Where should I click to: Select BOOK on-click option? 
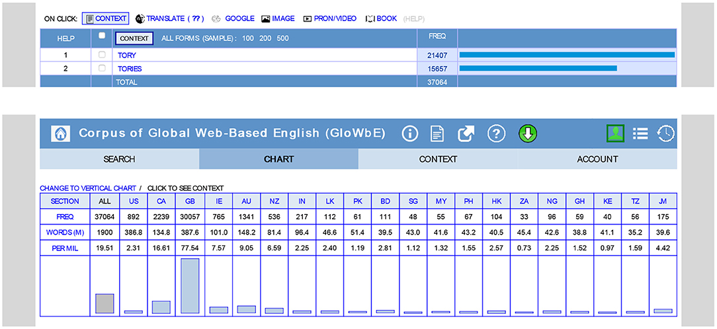point(382,18)
